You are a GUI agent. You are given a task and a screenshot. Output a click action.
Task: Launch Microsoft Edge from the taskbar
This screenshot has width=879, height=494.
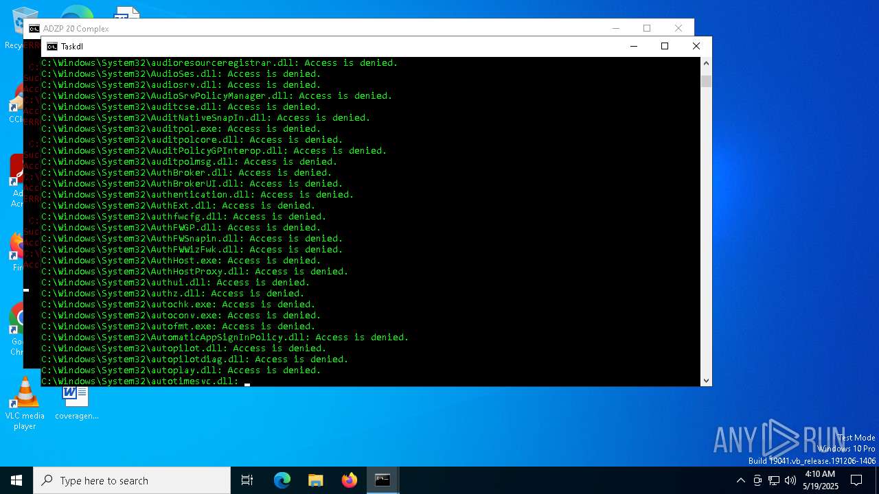[x=282, y=480]
